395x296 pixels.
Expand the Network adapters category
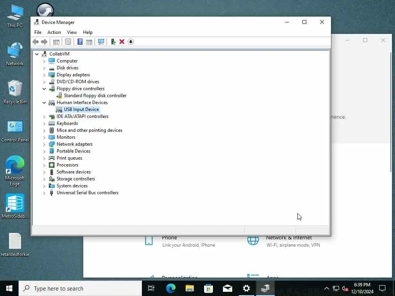coord(44,144)
